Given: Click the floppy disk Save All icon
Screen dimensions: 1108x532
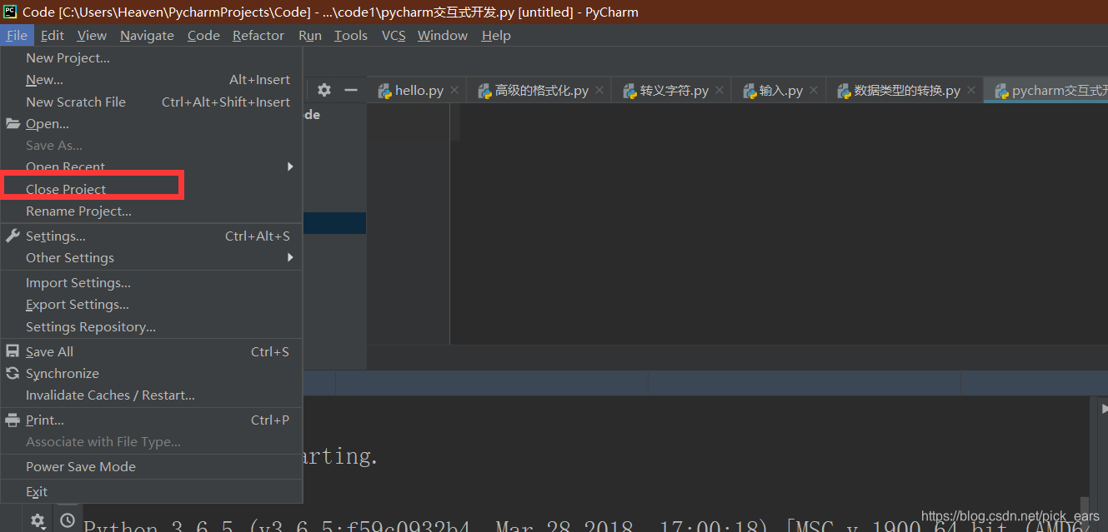Looking at the screenshot, I should click(x=13, y=352).
